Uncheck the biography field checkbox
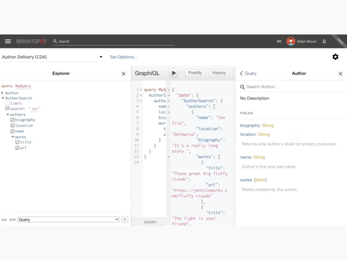 pyautogui.click(x=12, y=120)
